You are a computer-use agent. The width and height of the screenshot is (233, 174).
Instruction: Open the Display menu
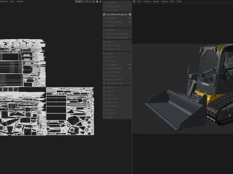coord(156,1)
